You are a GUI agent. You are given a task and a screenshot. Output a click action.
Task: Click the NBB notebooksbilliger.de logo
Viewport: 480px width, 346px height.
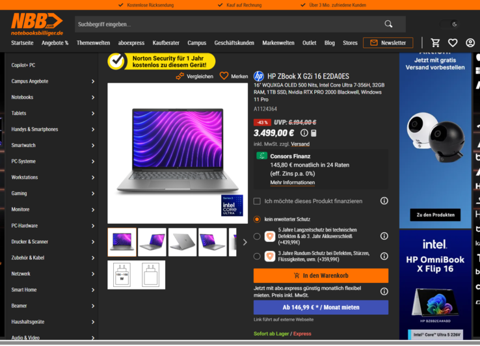pyautogui.click(x=37, y=24)
